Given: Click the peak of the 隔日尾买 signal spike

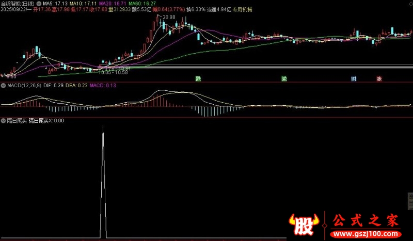Looking at the screenshot, I should click(103, 126).
